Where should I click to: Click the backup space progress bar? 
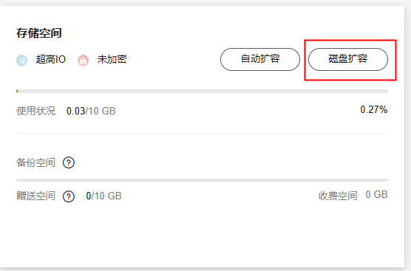[202, 180]
